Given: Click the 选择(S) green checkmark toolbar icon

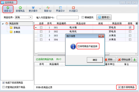Looking at the screenshot, I should (8, 8).
